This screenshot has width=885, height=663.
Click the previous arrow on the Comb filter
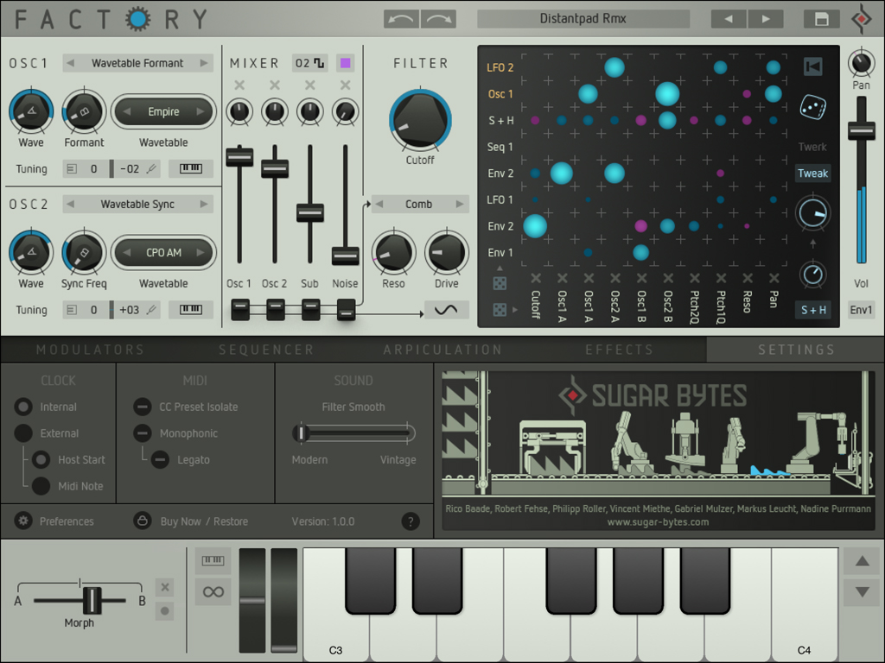coord(379,204)
